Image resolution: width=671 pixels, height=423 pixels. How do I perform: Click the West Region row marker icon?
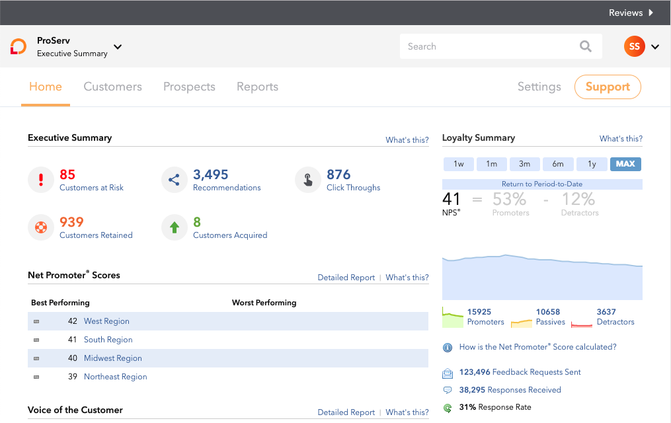click(x=36, y=321)
